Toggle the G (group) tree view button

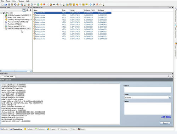pyautogui.click(x=27, y=10)
